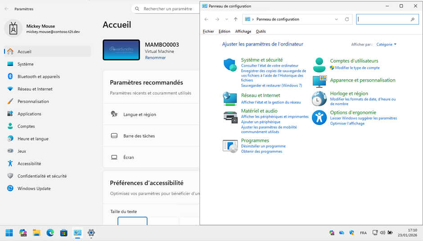Go back in Control Panel navigation

(x=207, y=19)
